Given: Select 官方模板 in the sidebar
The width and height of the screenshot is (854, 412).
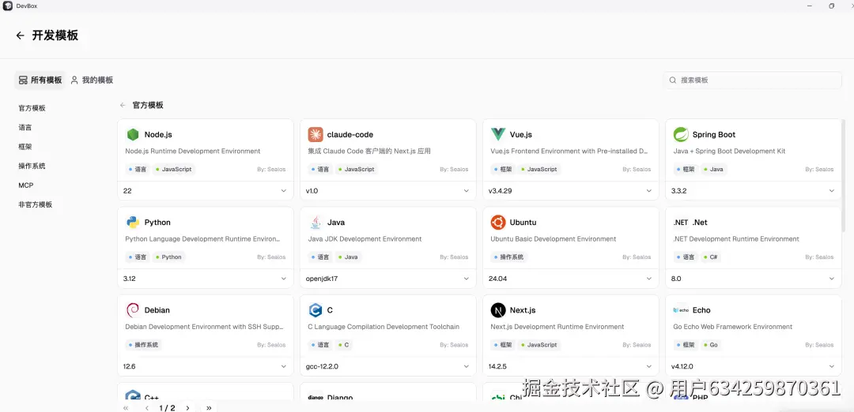Looking at the screenshot, I should (32, 108).
